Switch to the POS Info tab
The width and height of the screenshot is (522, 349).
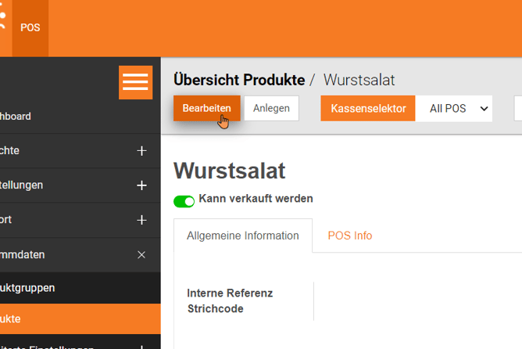[349, 236]
